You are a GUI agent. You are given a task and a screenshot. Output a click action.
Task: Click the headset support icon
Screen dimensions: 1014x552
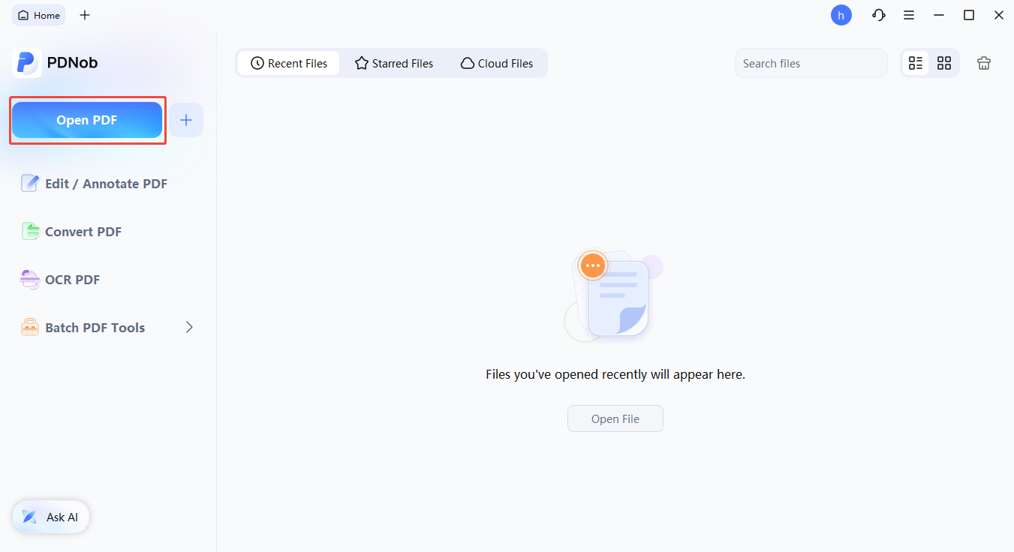pyautogui.click(x=878, y=15)
